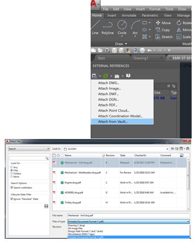Toggle Ignore "Obsolete" State checkbox
The height and width of the screenshot is (243, 194).
tap(12, 199)
